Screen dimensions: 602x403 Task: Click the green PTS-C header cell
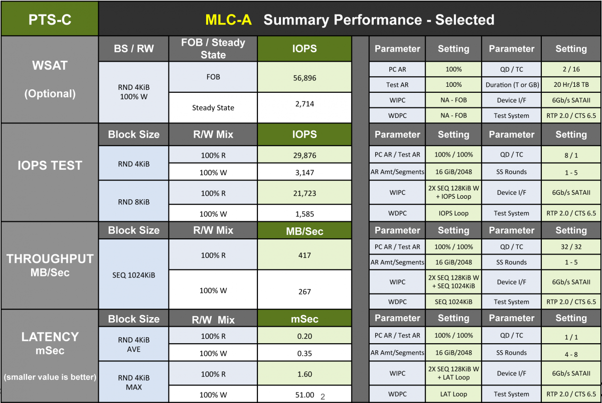[x=49, y=19]
